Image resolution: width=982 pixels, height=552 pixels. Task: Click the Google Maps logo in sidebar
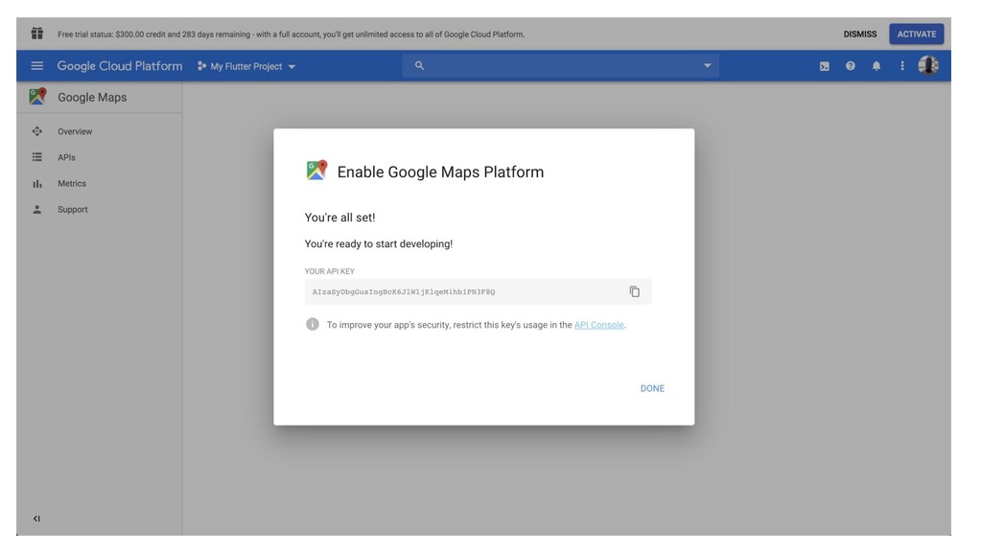coord(37,97)
